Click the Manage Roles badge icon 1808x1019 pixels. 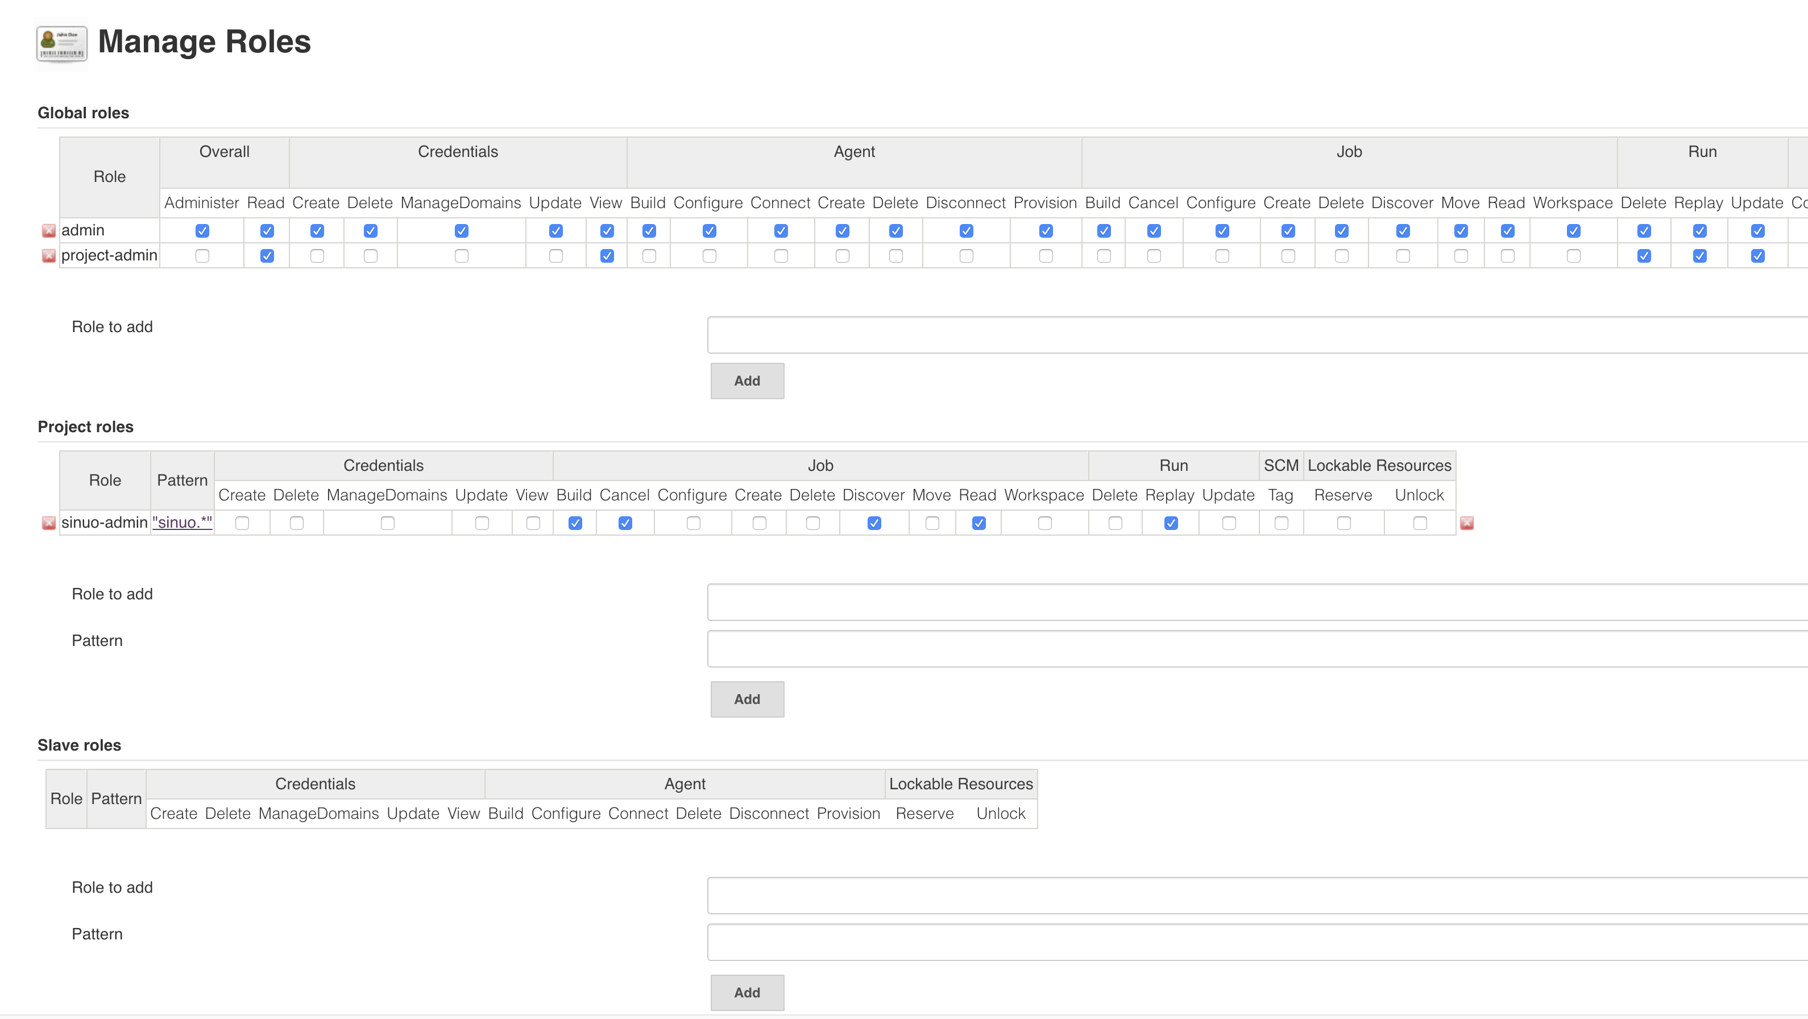point(62,44)
